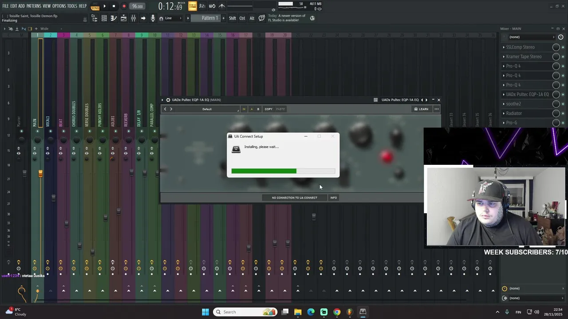Click the microphone recording icon

(x=153, y=18)
